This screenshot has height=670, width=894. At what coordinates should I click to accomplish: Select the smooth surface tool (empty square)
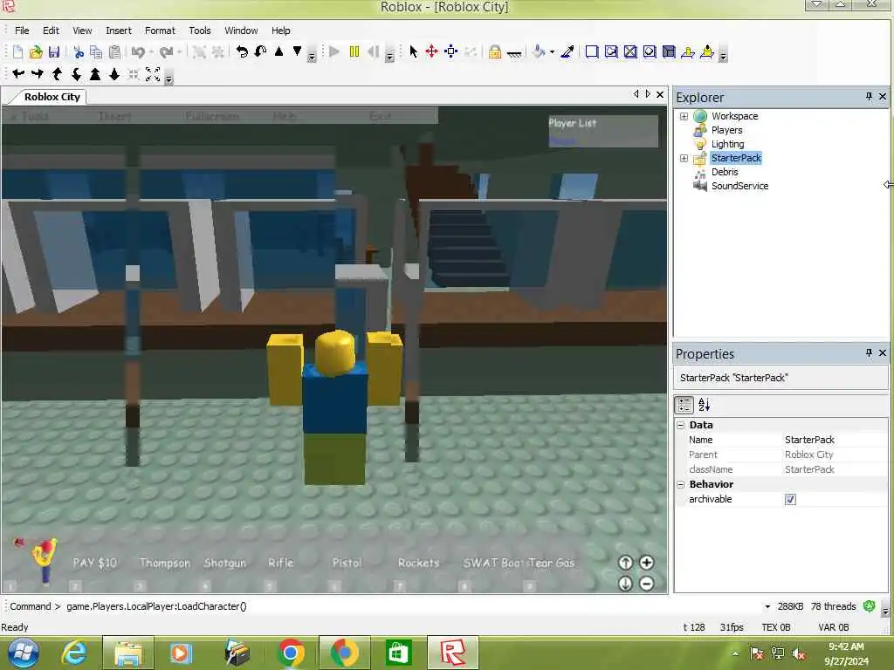pos(592,51)
